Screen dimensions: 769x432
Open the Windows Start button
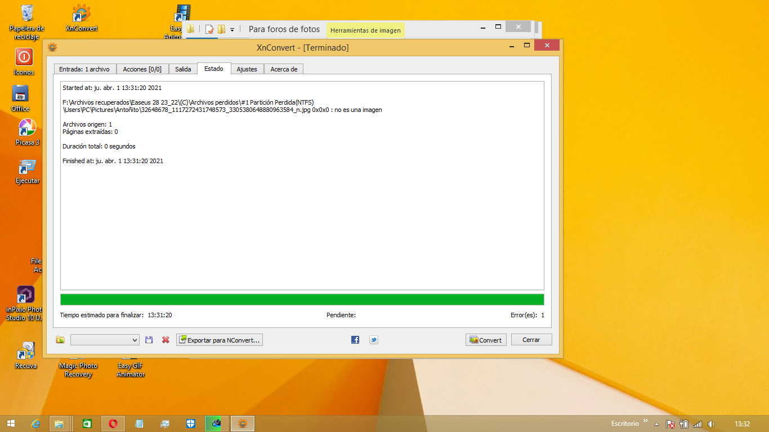tap(11, 424)
